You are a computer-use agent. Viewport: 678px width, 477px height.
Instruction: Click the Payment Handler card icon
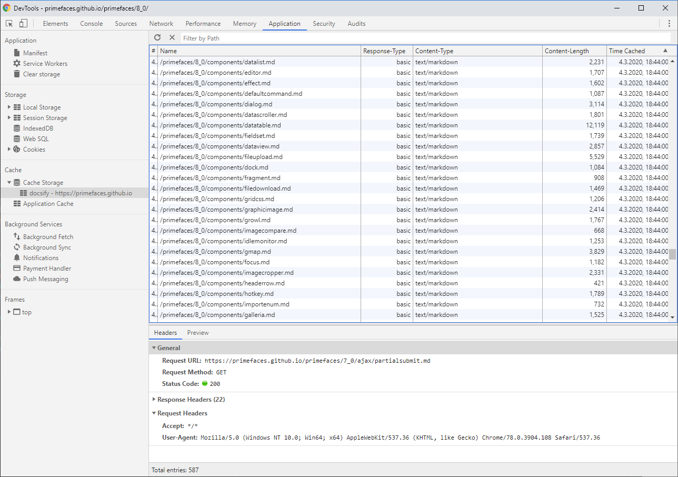[17, 269]
